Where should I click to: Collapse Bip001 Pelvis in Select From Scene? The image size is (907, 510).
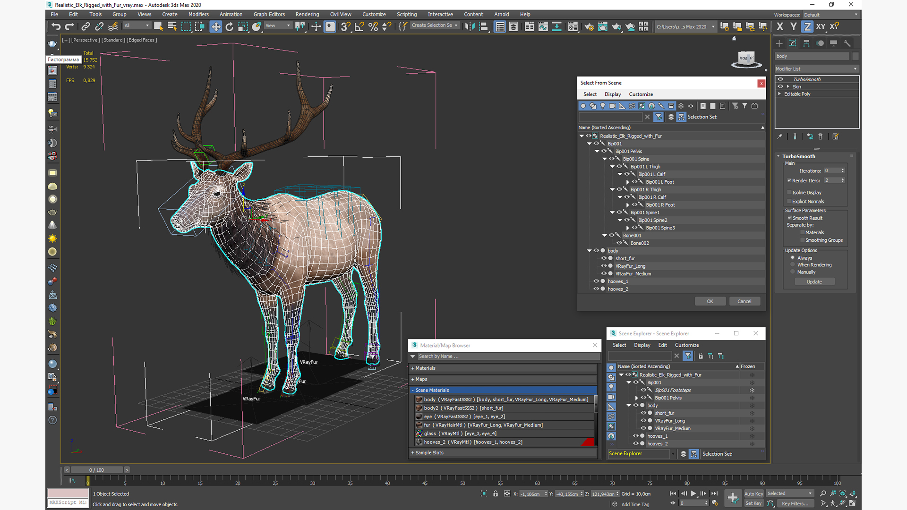(597, 151)
